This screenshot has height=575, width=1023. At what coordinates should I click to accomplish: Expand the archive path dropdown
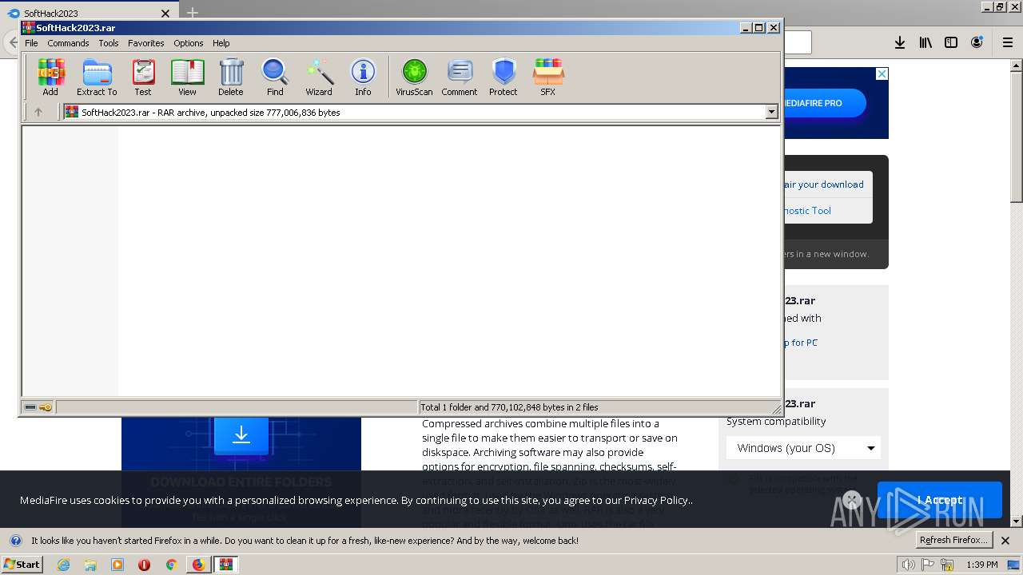tap(771, 113)
